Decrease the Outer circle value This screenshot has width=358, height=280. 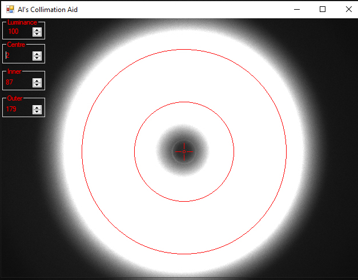[x=37, y=111]
